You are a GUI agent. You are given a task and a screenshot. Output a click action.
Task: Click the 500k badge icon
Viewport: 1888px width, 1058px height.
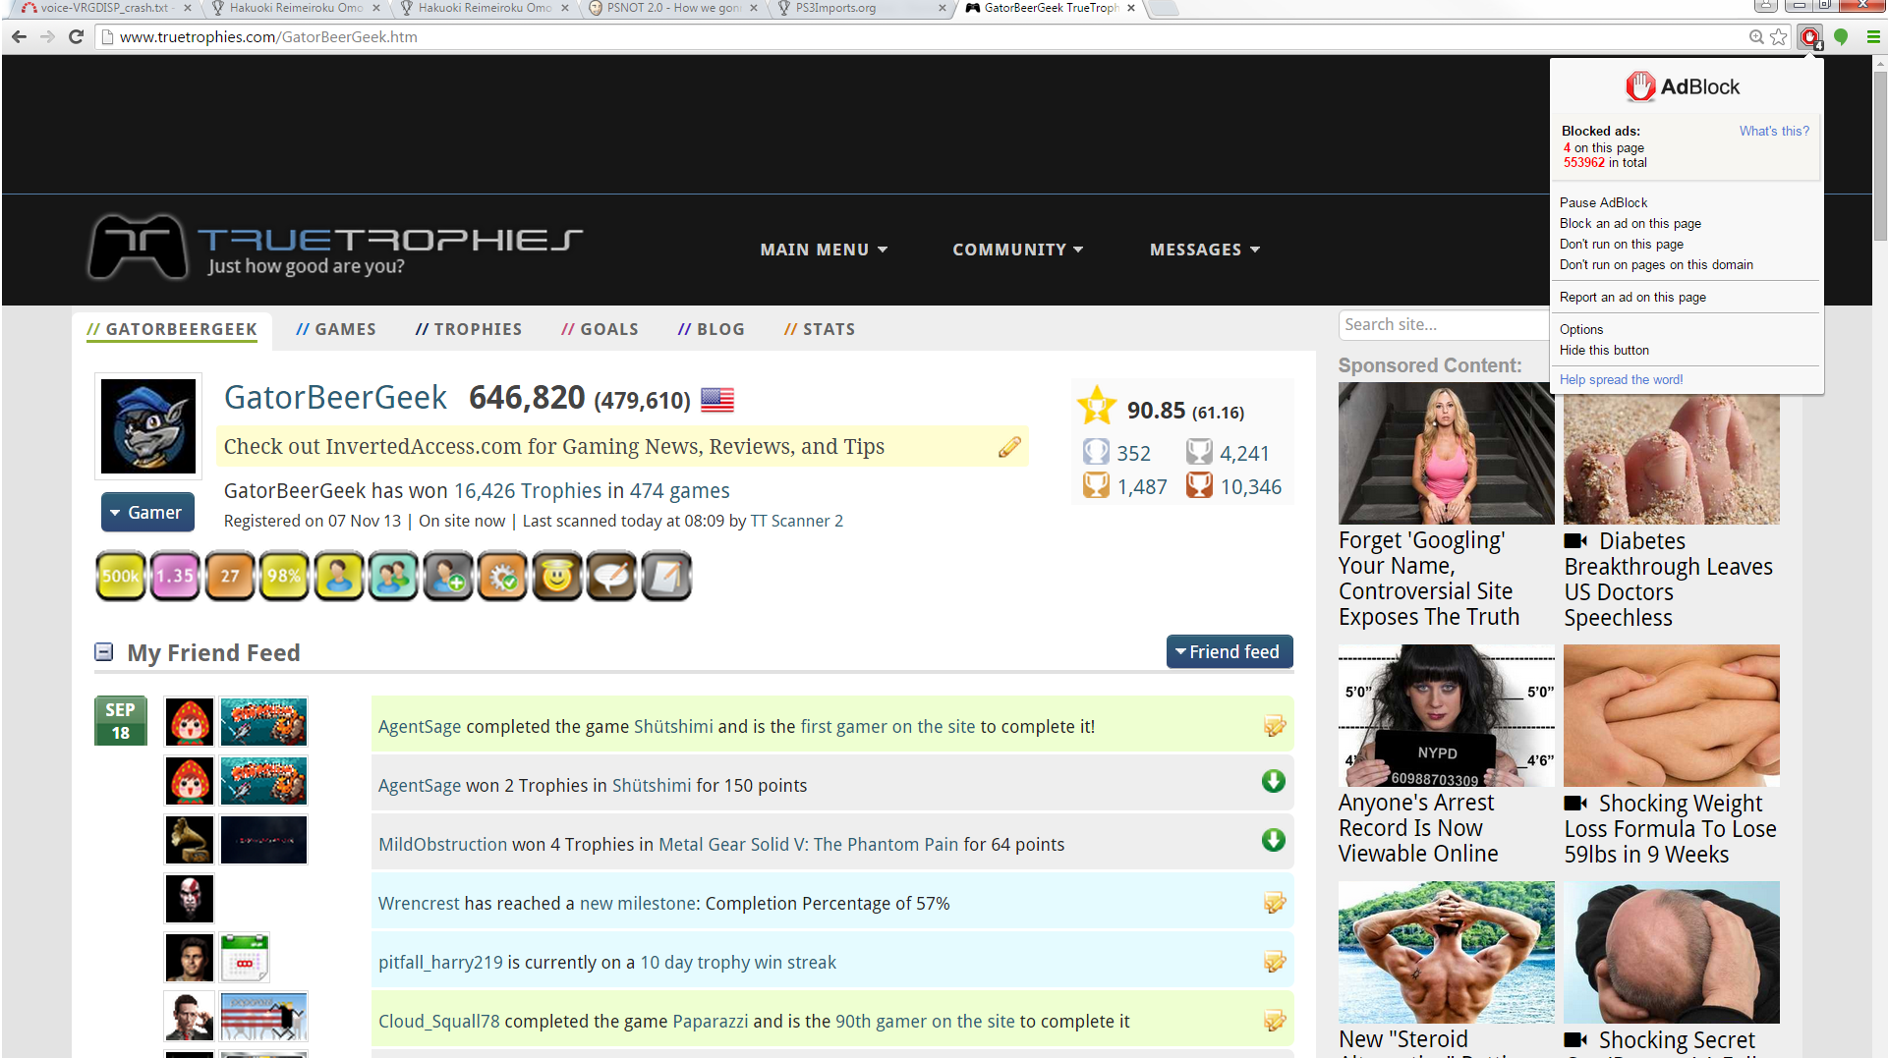121,576
